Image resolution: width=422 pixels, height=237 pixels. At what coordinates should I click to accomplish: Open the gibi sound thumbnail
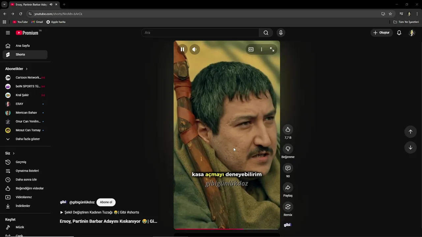tap(287, 225)
